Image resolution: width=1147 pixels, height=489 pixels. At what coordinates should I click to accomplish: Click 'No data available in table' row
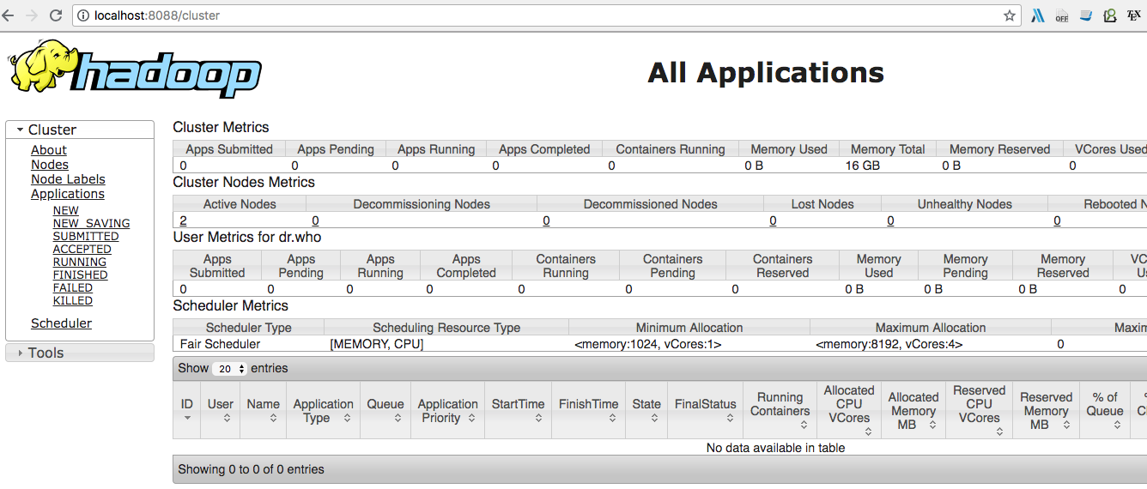659,448
